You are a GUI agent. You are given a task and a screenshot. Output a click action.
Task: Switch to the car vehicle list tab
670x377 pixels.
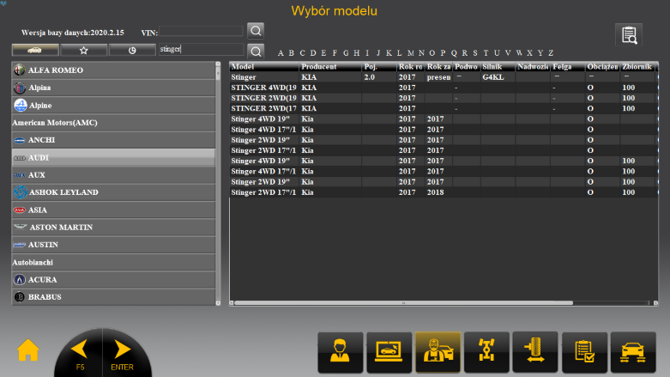35,50
